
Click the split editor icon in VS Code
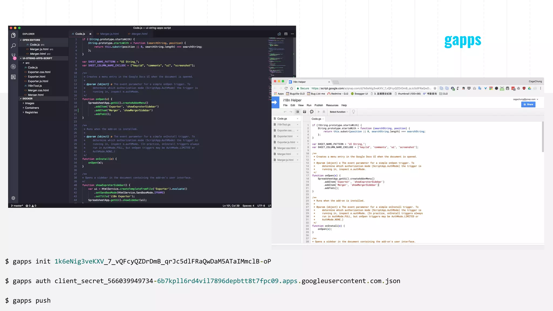click(x=286, y=34)
